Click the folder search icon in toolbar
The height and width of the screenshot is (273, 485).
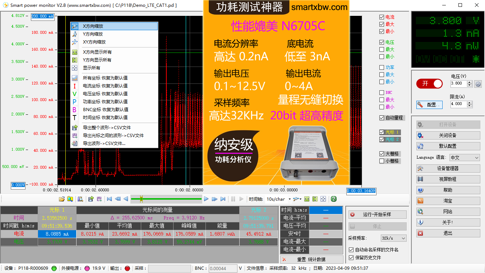coord(70,199)
